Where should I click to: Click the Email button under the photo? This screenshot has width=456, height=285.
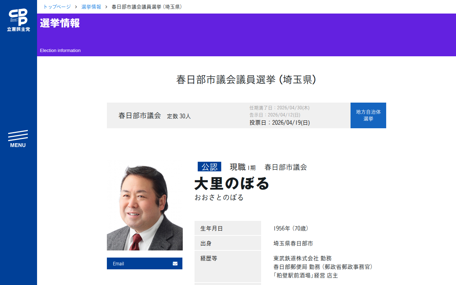tap(145, 264)
